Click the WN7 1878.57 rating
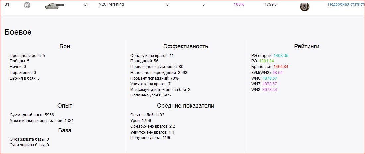 point(264,84)
